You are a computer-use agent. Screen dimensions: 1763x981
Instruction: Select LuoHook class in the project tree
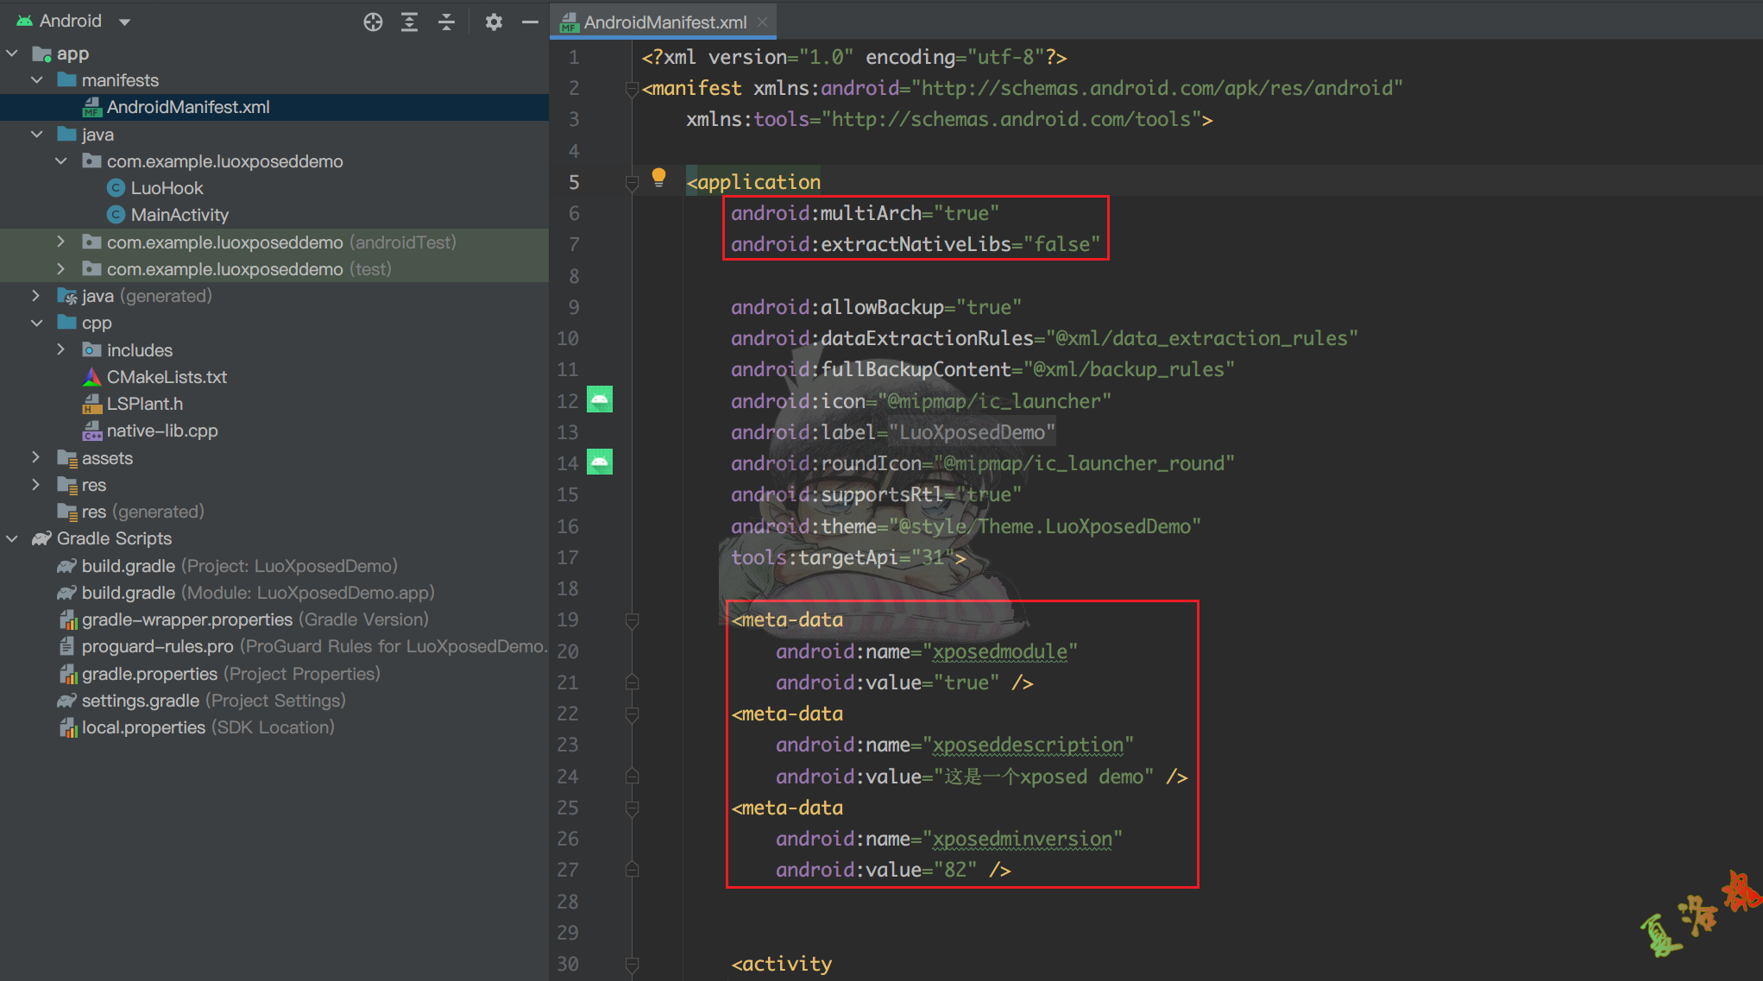pyautogui.click(x=167, y=187)
